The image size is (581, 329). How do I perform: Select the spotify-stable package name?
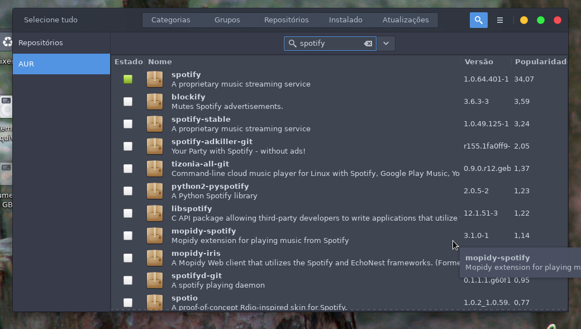click(x=201, y=120)
